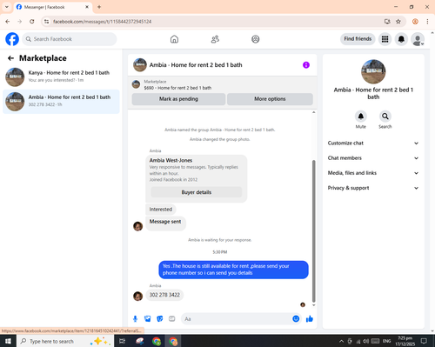The image size is (435, 347).
Task: Open the Groups icon in top navigation
Action: [256, 39]
